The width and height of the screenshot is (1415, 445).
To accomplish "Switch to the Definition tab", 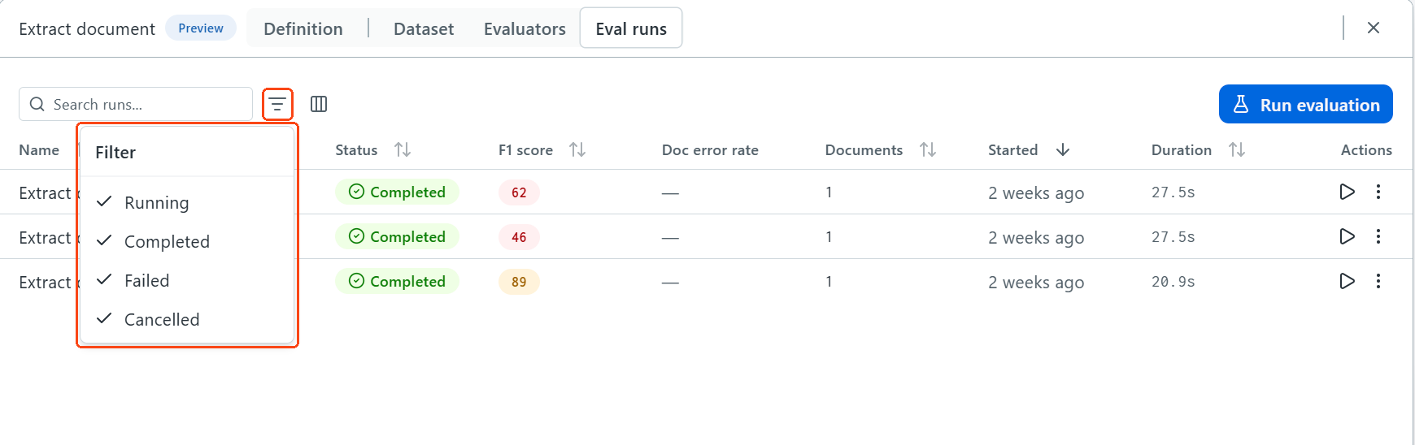I will [x=303, y=28].
